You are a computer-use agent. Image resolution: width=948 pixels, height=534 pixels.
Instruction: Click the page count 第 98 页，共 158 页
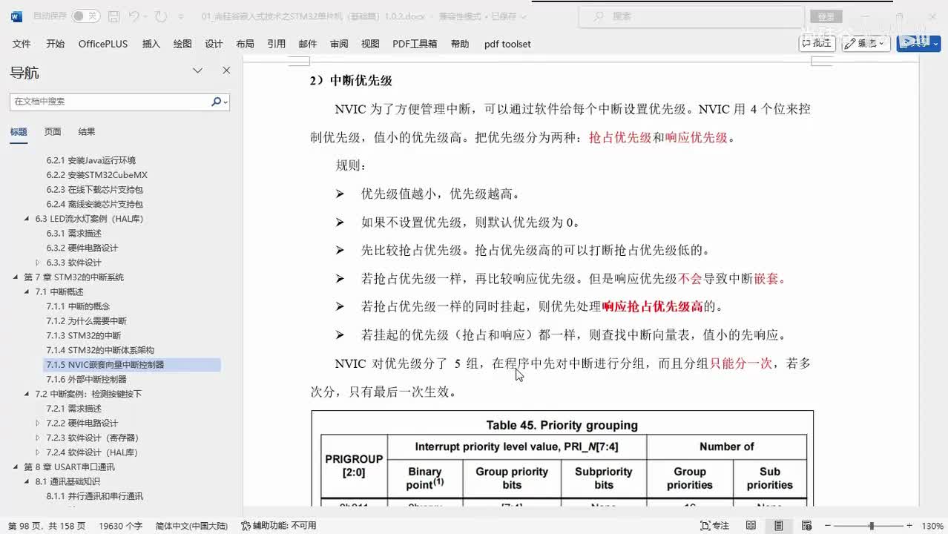pos(46,526)
